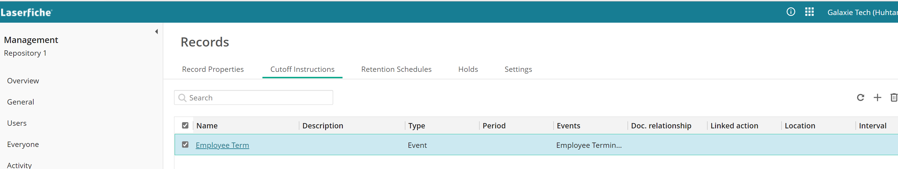The width and height of the screenshot is (898, 169).
Task: Open the Galaxie Tech account menu
Action: [862, 13]
